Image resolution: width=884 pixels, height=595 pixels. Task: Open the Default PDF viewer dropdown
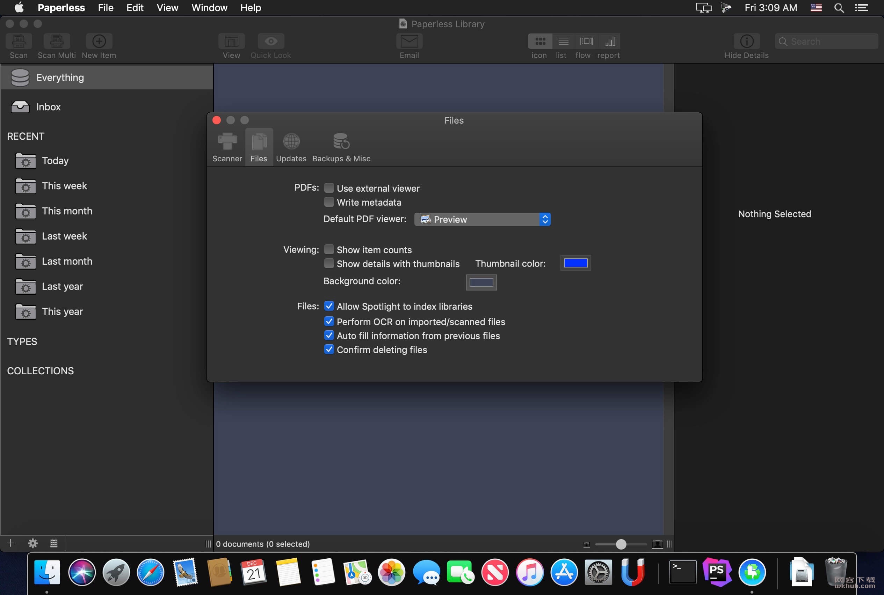point(482,219)
